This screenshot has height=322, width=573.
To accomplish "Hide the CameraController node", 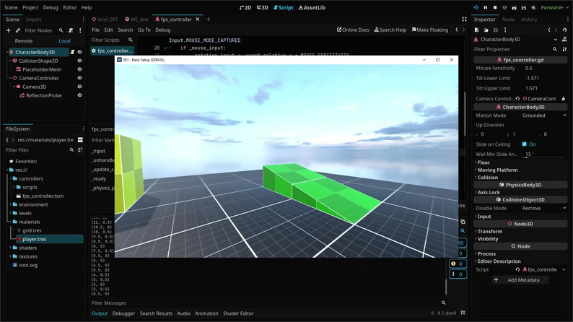I will (79, 78).
